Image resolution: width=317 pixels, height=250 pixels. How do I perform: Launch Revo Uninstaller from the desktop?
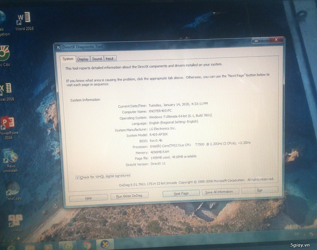point(11,161)
